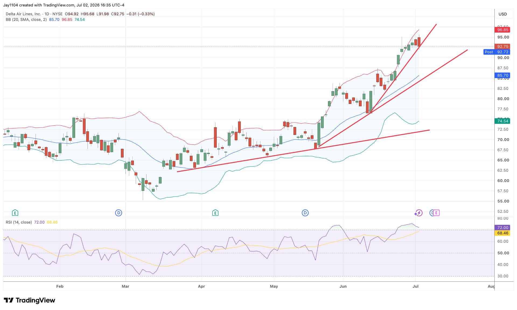The image size is (517, 310).
Task: Click the 50.00 tick on the RSI axis
Action: [x=503, y=253]
